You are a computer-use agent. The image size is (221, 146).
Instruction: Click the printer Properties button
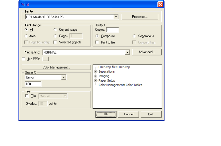[140, 17]
